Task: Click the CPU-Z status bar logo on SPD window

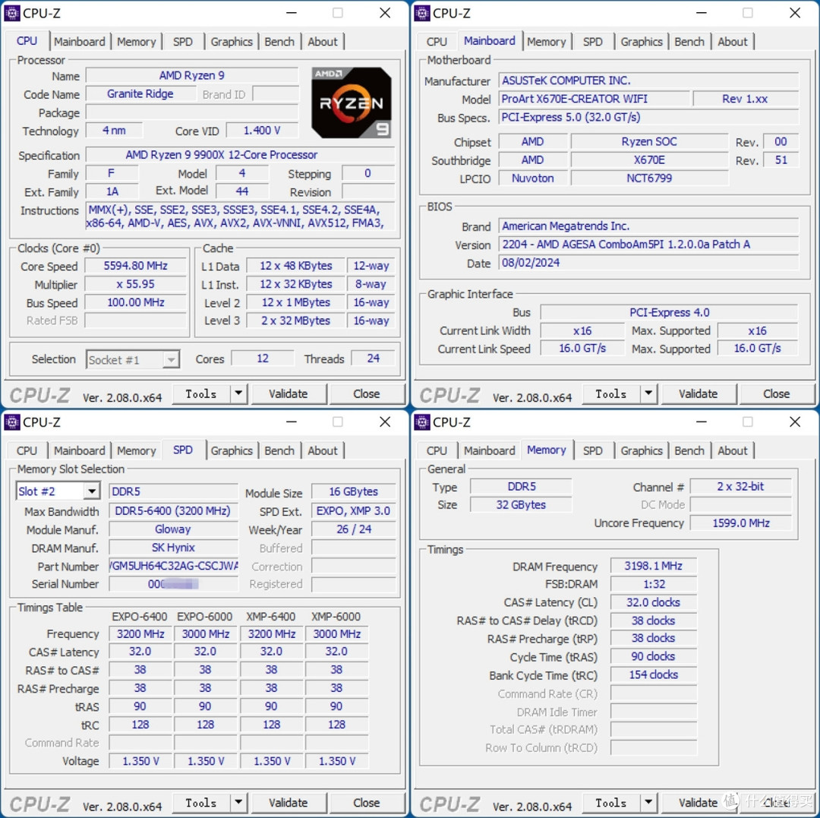Action: (39, 803)
